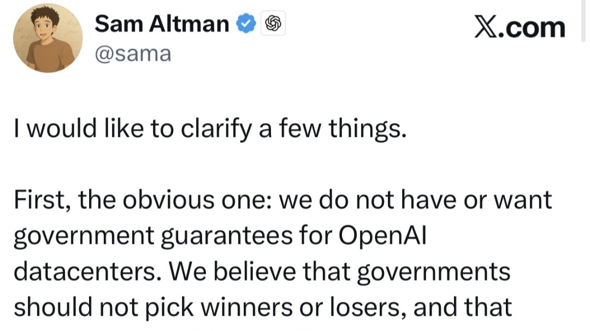590x331 pixels.
Task: Click the @sama handle
Action: tap(133, 53)
